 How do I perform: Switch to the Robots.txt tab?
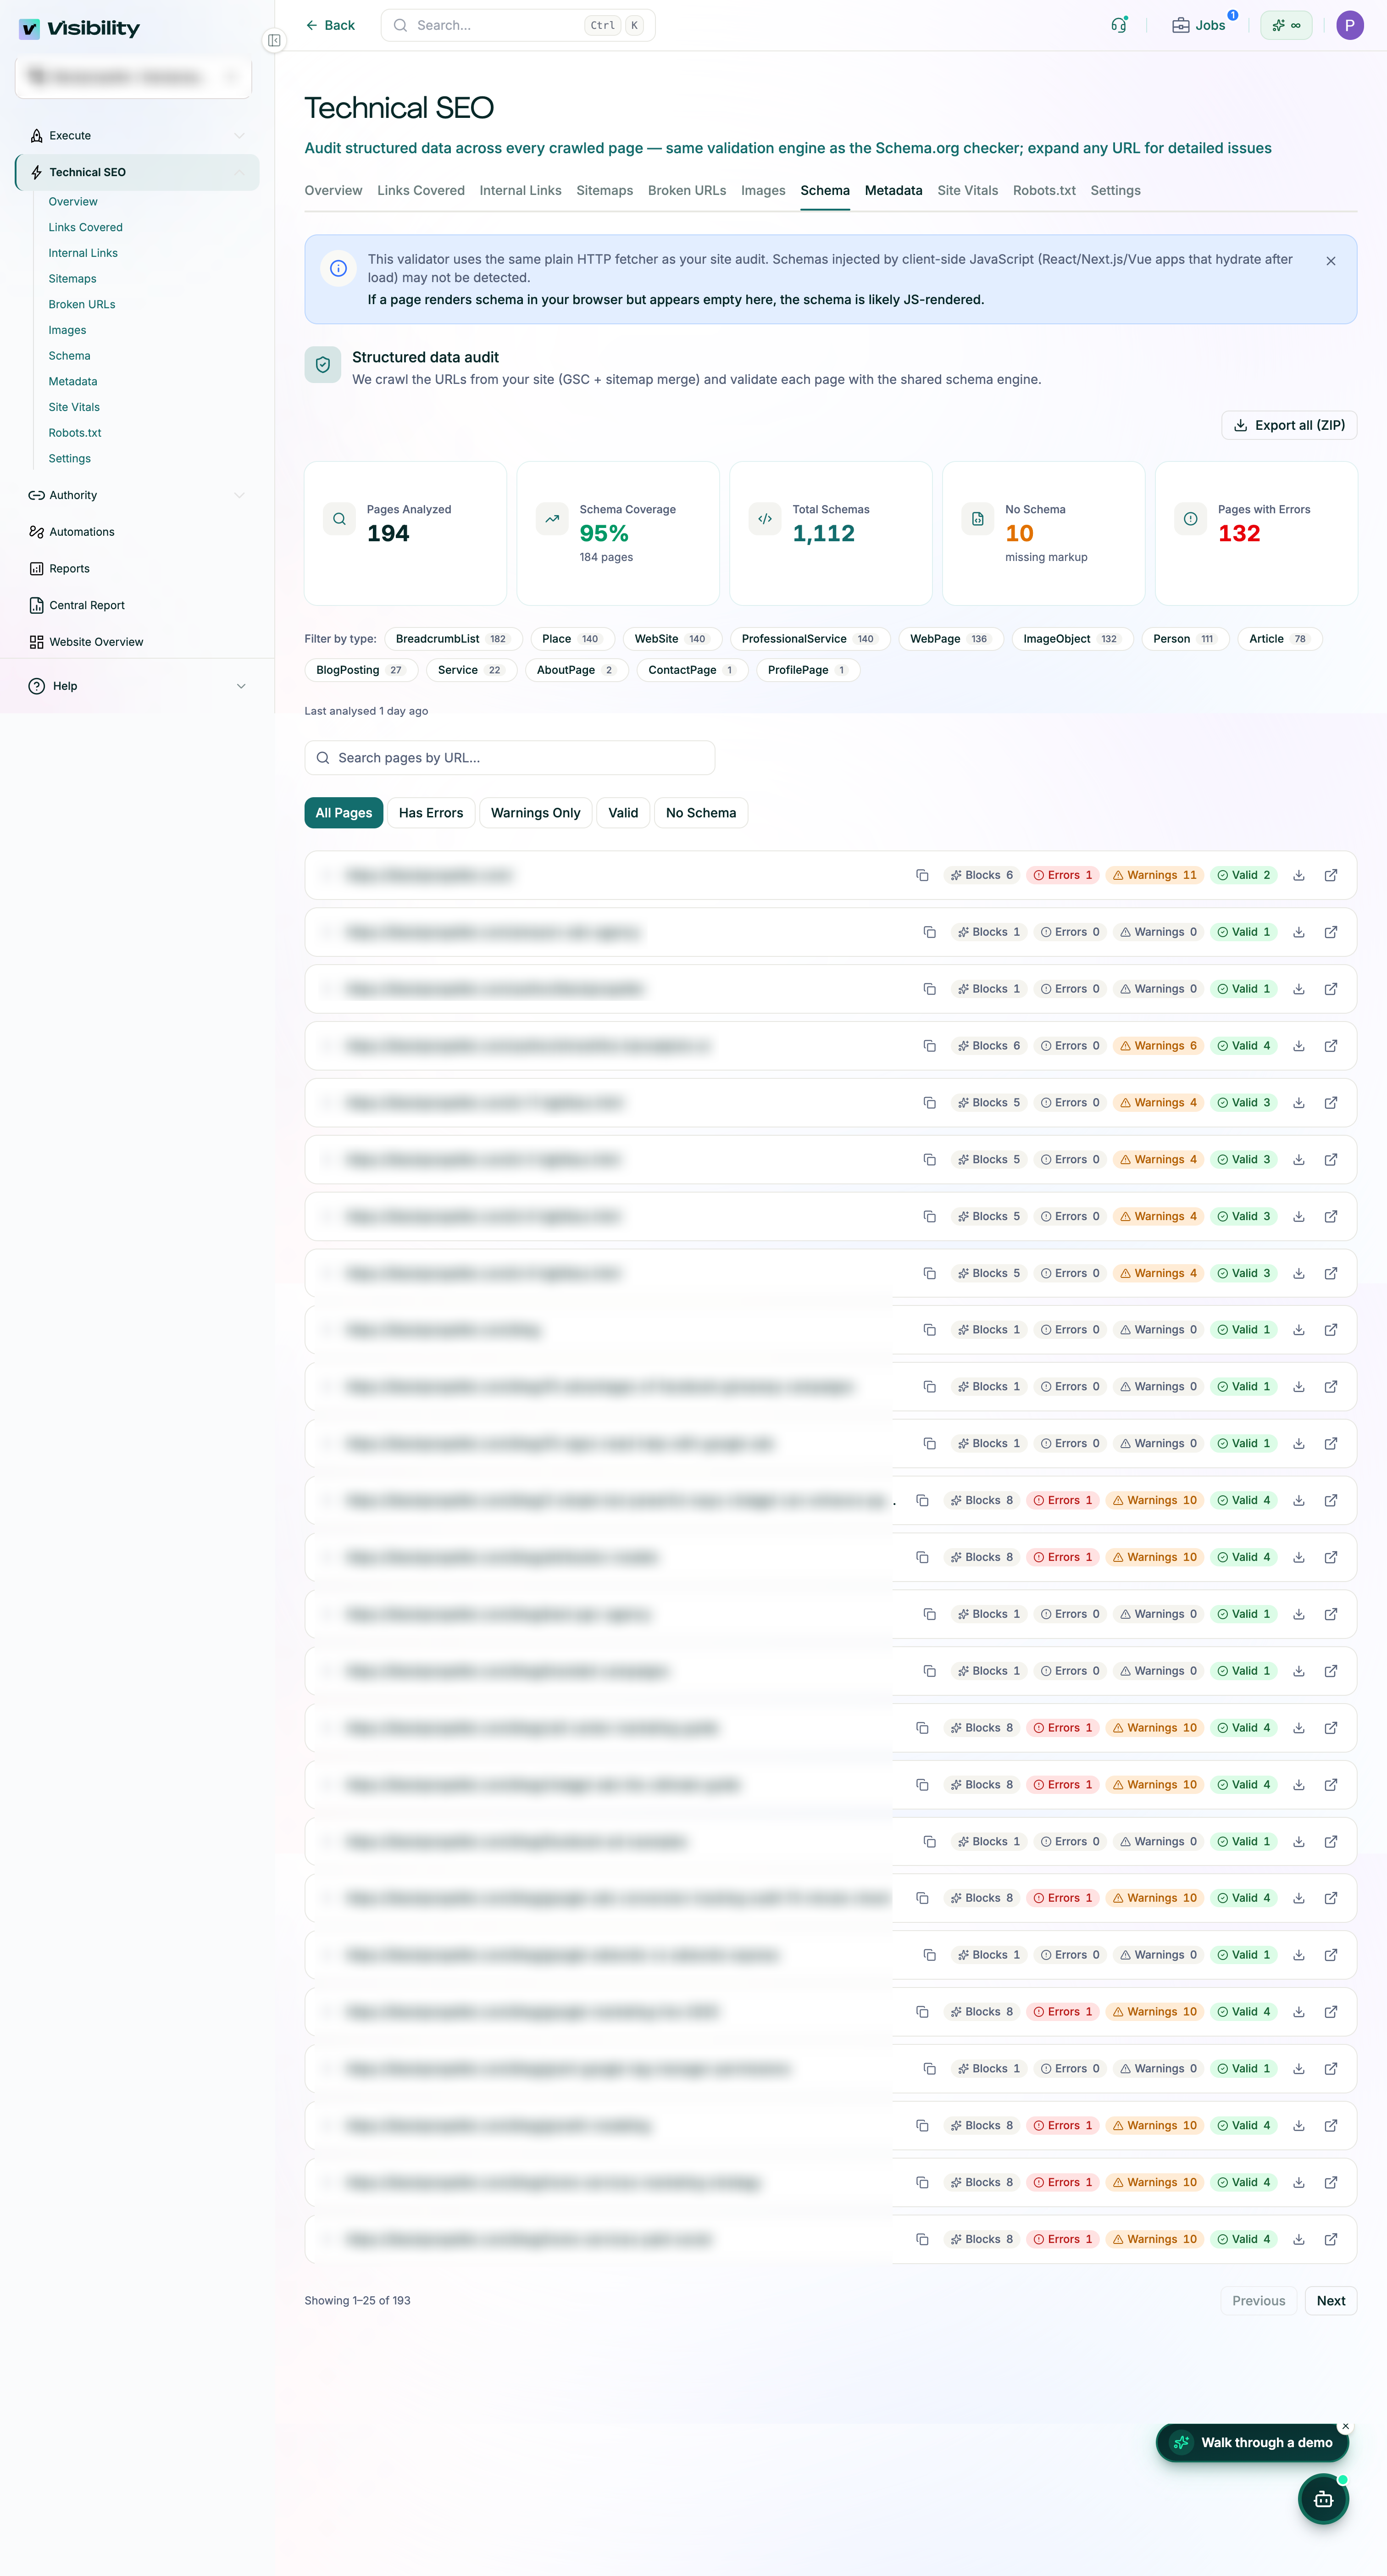coord(1044,190)
